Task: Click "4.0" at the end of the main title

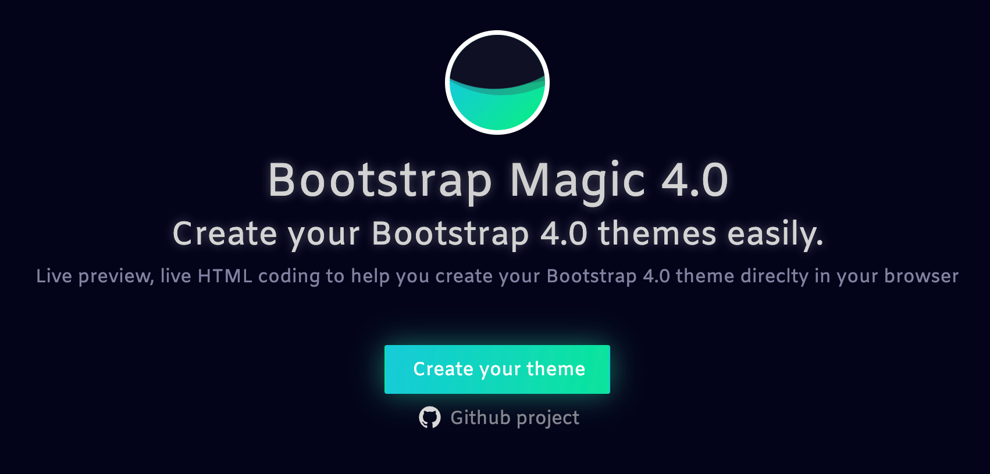Action: point(695,180)
